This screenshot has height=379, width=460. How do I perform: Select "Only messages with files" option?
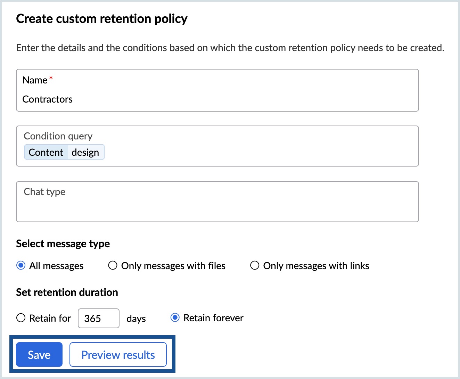113,265
